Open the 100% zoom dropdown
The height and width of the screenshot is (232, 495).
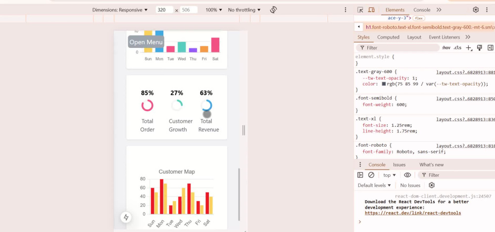(x=214, y=10)
